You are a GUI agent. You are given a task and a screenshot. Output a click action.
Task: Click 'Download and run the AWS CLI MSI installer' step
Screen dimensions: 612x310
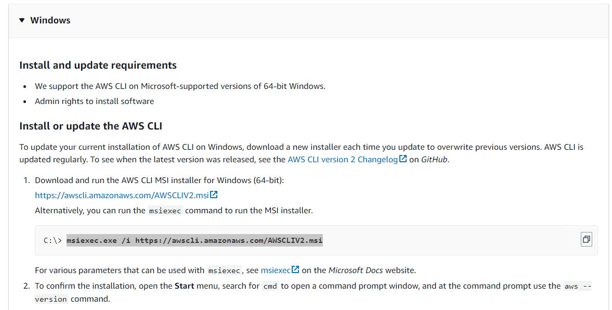[x=159, y=180]
